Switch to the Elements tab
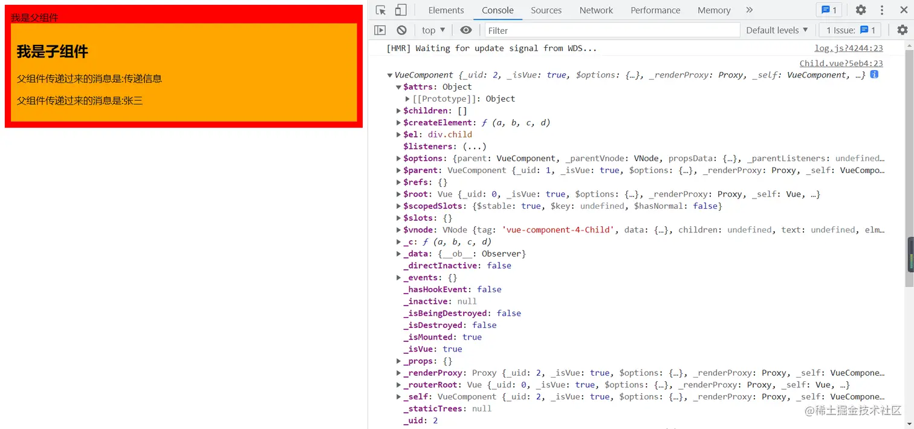 (446, 10)
